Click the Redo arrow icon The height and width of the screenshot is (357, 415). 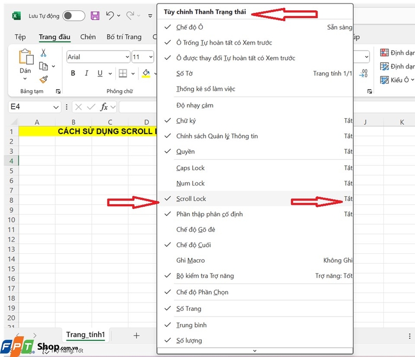tap(130, 16)
